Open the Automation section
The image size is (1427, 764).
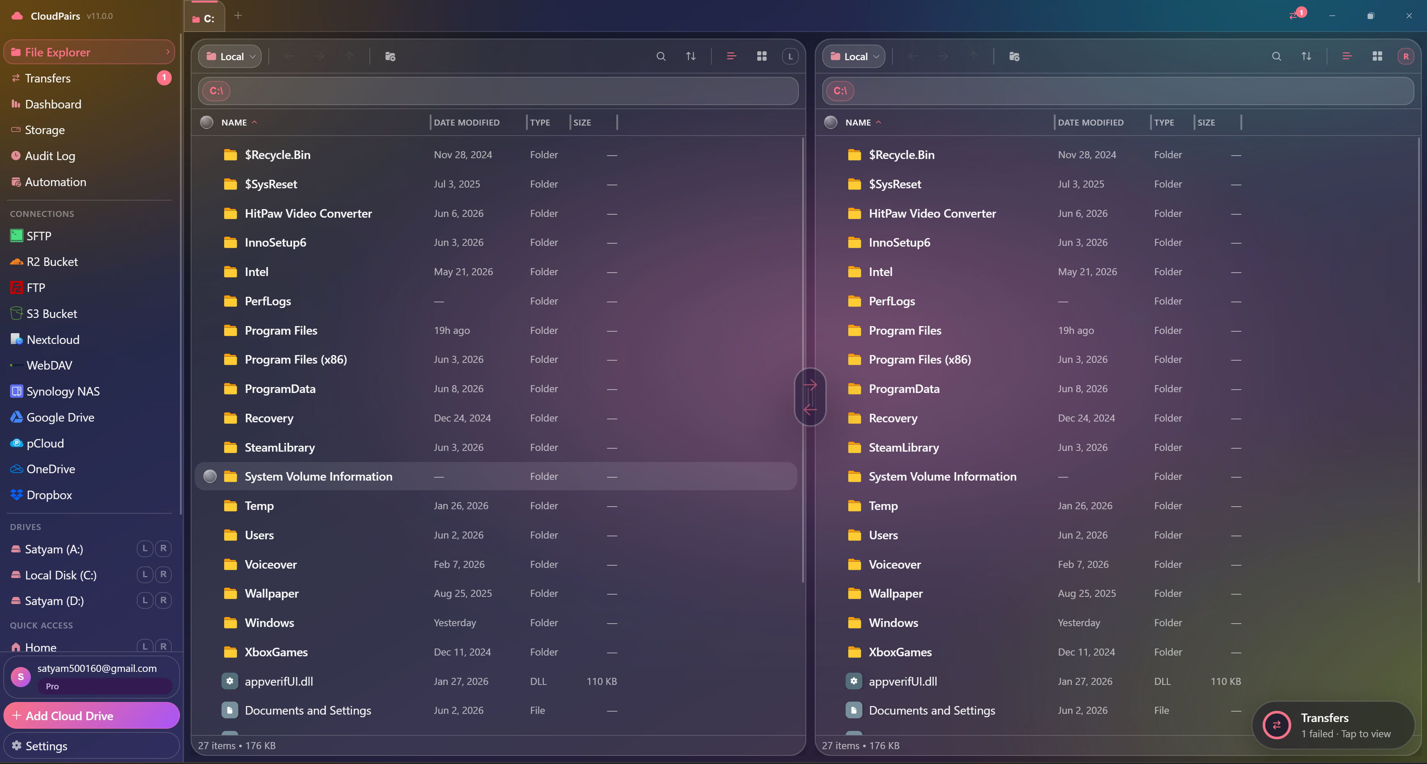point(88,182)
